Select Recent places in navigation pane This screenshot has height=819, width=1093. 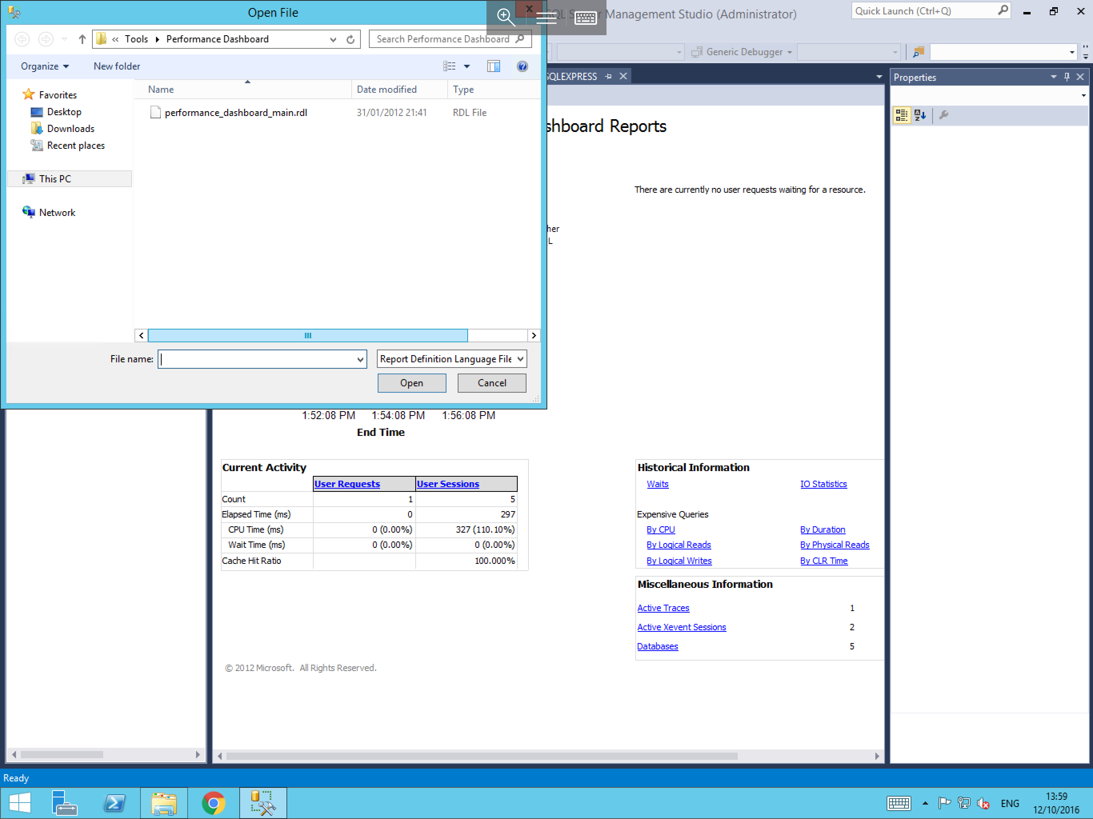point(76,145)
